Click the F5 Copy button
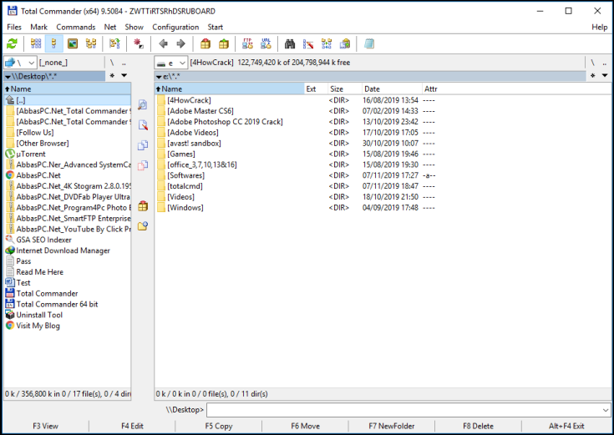The image size is (614, 435). pos(219,426)
